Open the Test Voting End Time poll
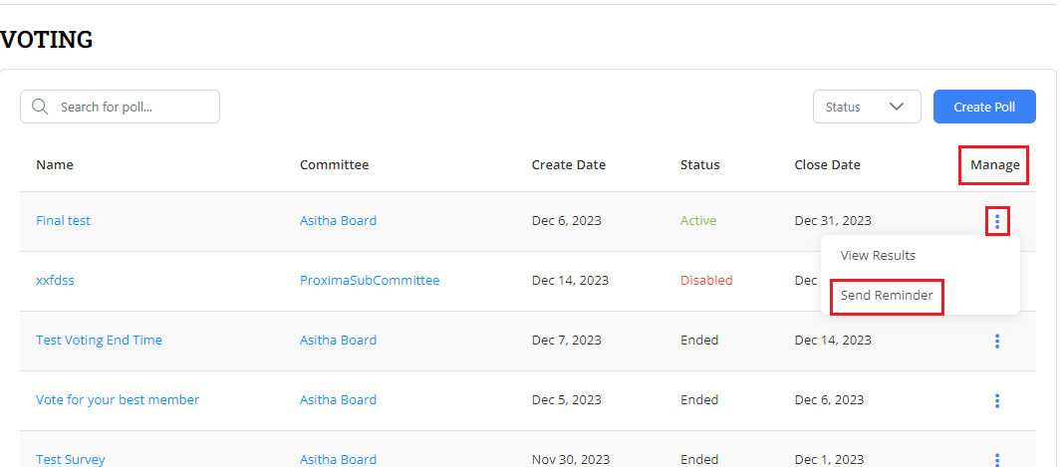This screenshot has height=467, width=1062. [99, 341]
